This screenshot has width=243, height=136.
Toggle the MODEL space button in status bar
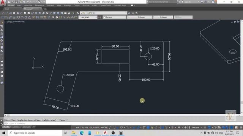tap(104, 128)
